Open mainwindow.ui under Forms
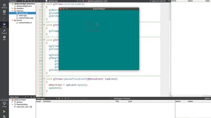Image resolution: width=211 pixels, height=118 pixels. (25, 23)
